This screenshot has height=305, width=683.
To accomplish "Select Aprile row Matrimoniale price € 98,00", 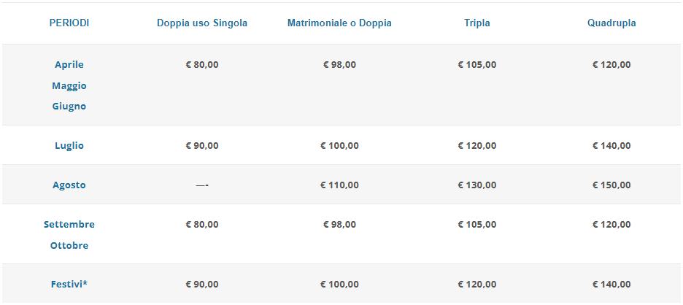I will click(340, 64).
